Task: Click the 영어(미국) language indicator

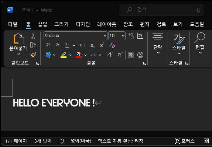Action: [x=81, y=141]
